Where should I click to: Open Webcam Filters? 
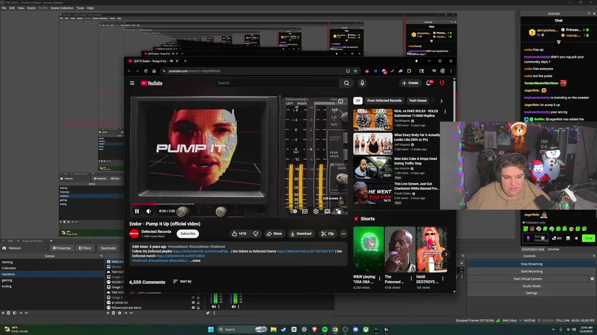pos(85,248)
